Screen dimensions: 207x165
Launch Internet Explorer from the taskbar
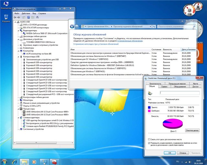14,162
